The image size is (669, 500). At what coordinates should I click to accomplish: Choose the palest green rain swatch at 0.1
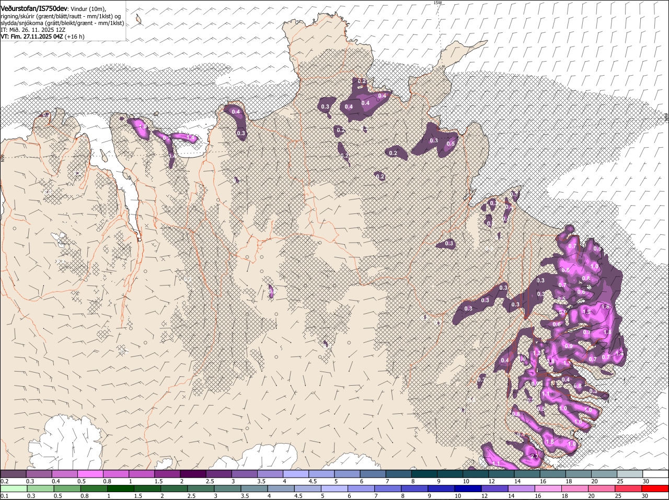click(x=14, y=489)
